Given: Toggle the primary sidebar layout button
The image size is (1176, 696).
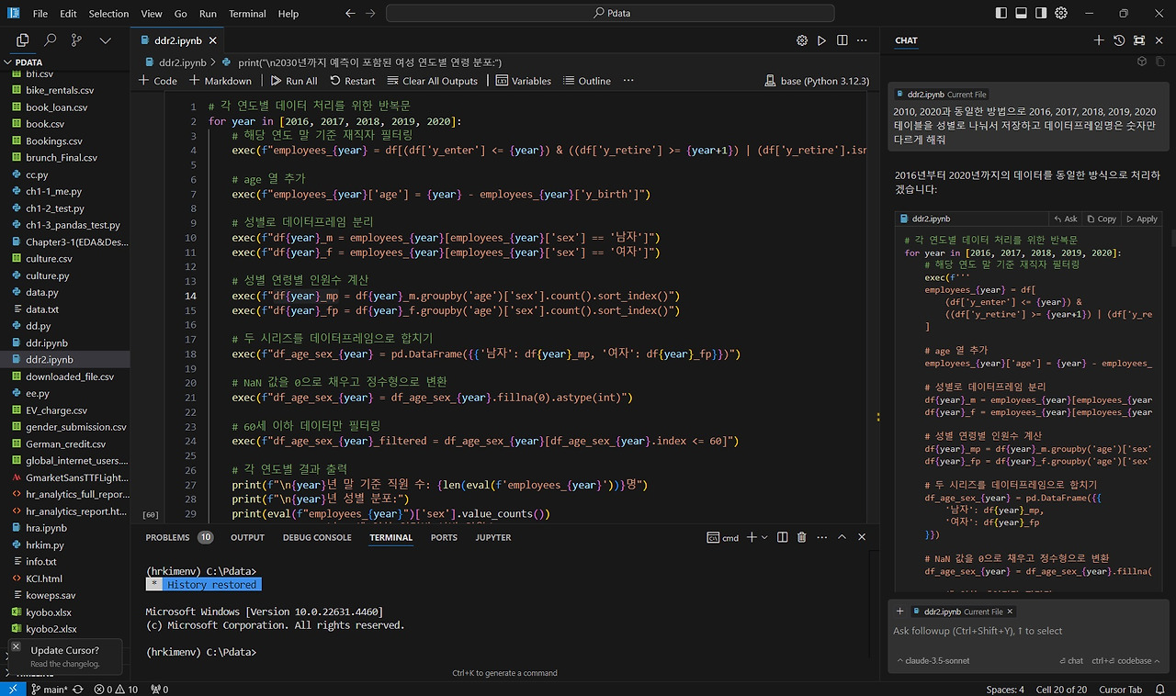Looking at the screenshot, I should [x=1001, y=14].
